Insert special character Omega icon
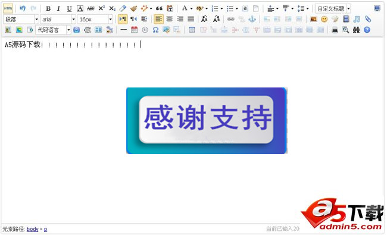The height and width of the screenshot is (235, 387). 155,30
